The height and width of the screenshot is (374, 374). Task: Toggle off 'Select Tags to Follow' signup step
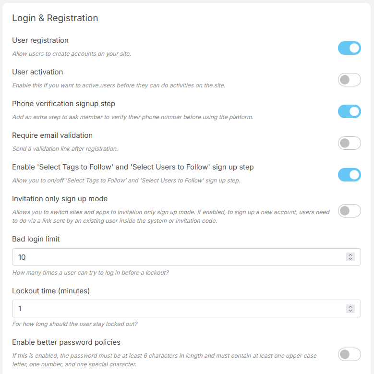click(349, 175)
